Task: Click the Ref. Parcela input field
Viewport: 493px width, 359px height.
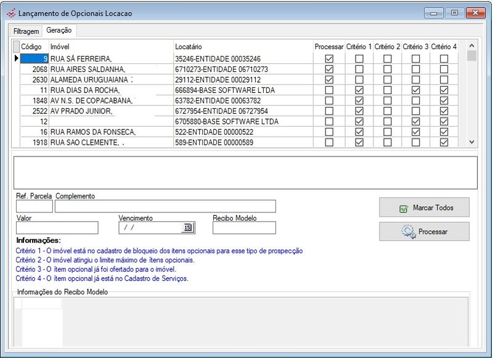Action: [35, 206]
